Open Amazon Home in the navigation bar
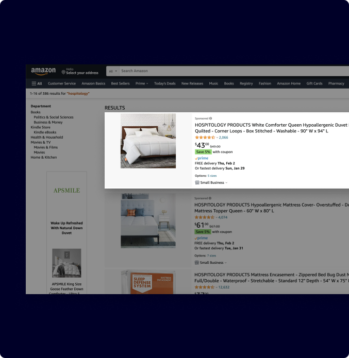 (x=289, y=83)
